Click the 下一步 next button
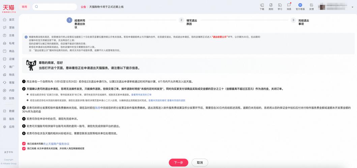357x168 pixels. (x=179, y=163)
